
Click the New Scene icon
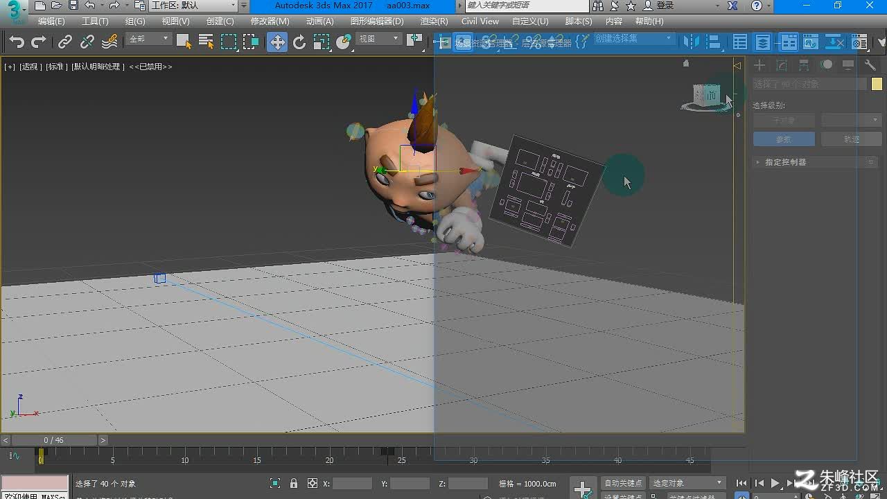tap(40, 6)
